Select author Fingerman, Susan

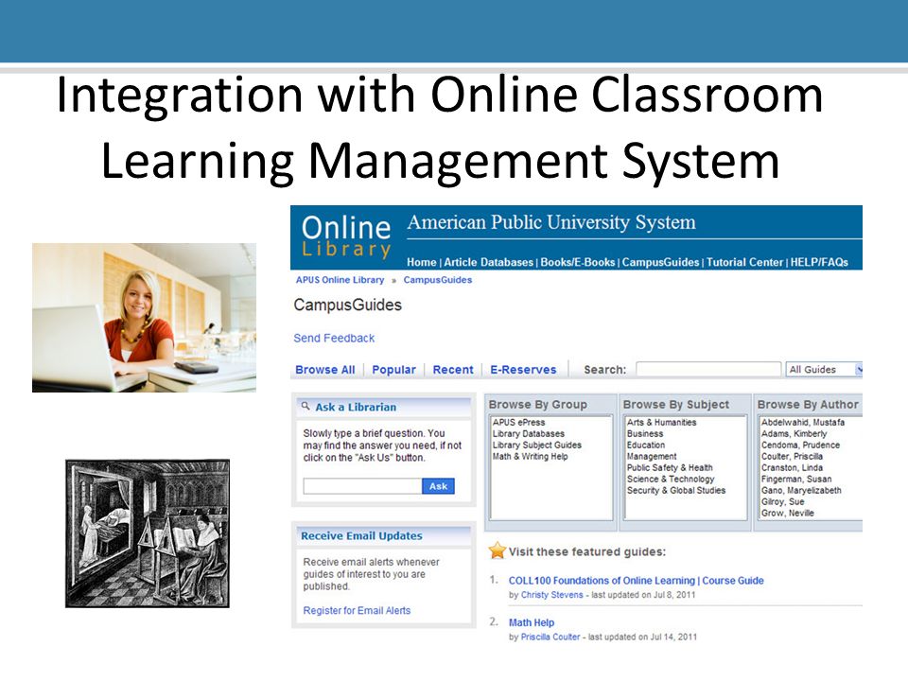[796, 479]
